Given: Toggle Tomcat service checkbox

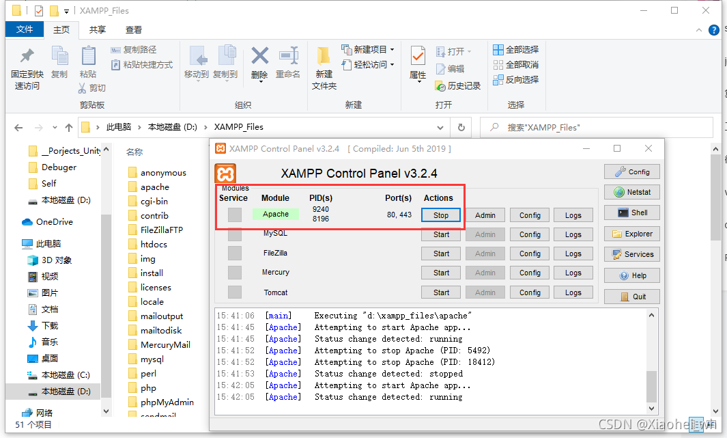Looking at the screenshot, I should pos(235,292).
